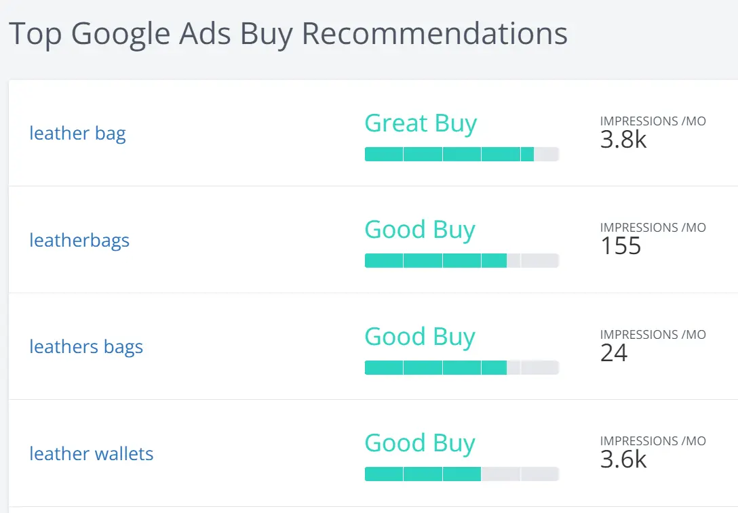Screen dimensions: 738x513
Task: Click the 155 impressions value
Action: 621,246
